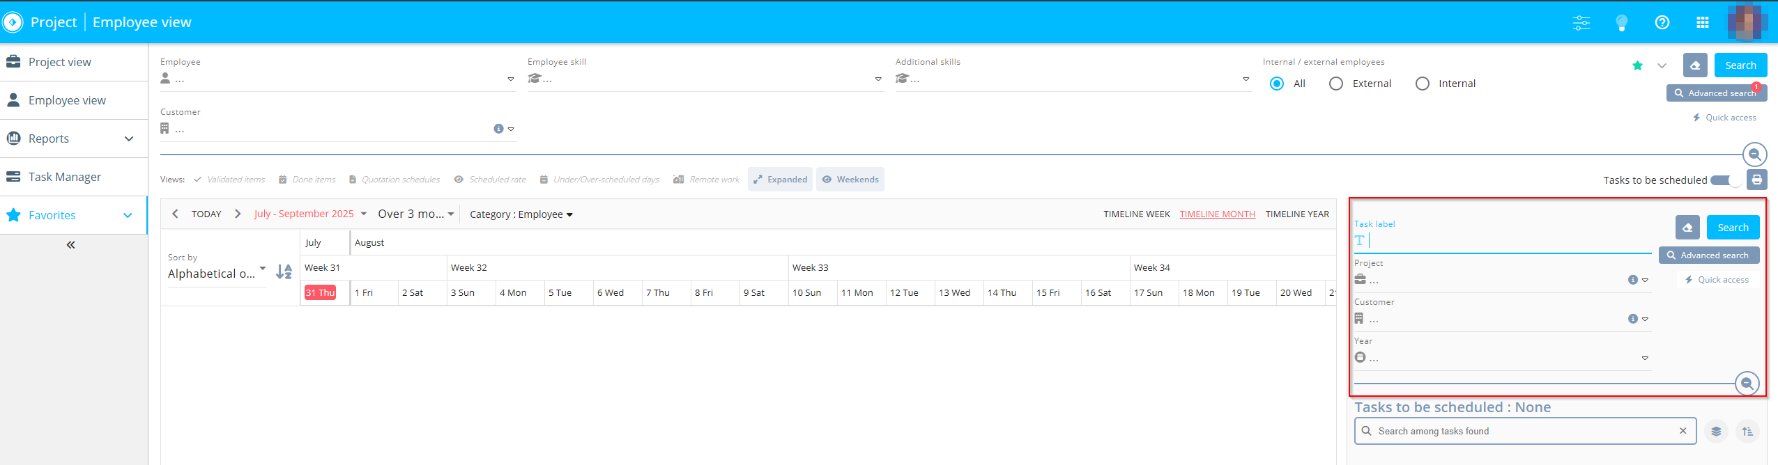Open the apps grid menu icon

pyautogui.click(x=1702, y=23)
